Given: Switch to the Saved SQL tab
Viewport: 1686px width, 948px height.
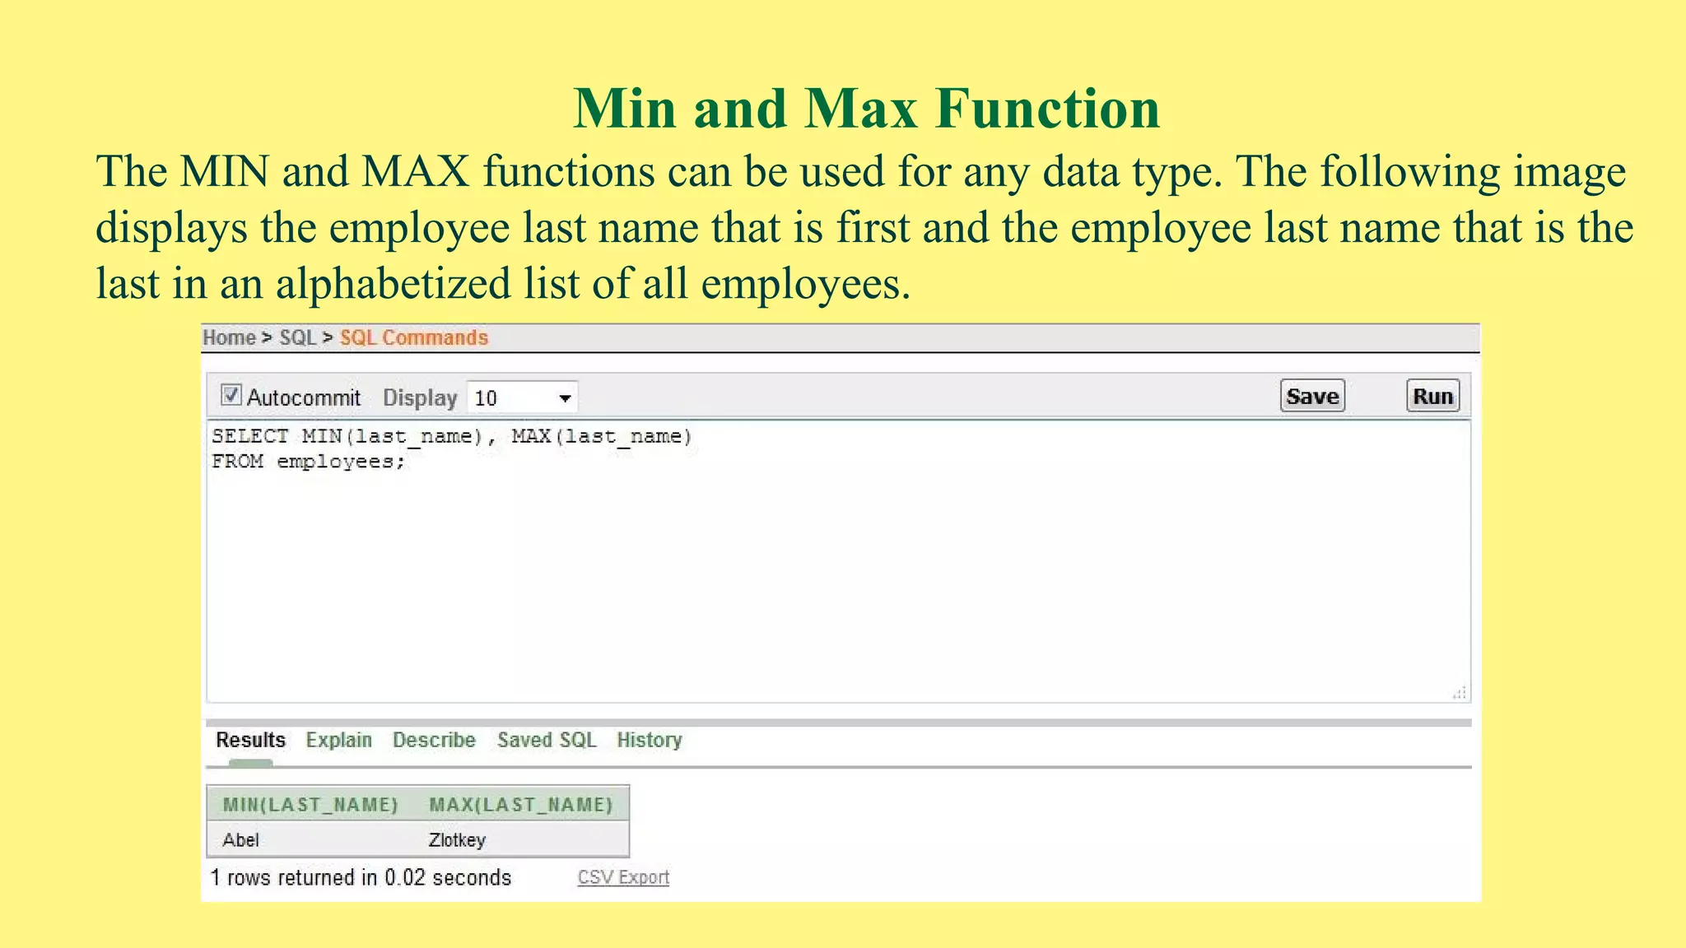Looking at the screenshot, I should click(x=547, y=740).
